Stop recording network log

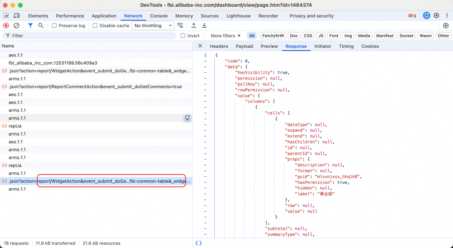point(6,26)
